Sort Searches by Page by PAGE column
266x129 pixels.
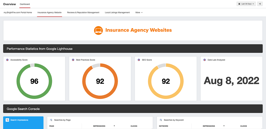[x=52, y=126]
